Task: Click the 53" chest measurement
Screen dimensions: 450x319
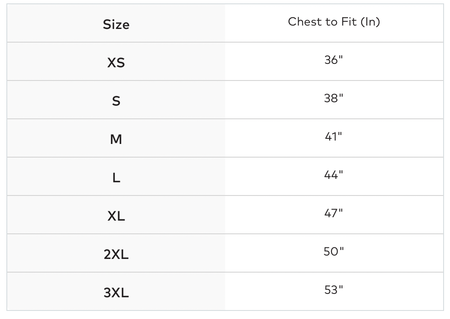Action: pyautogui.click(x=334, y=290)
